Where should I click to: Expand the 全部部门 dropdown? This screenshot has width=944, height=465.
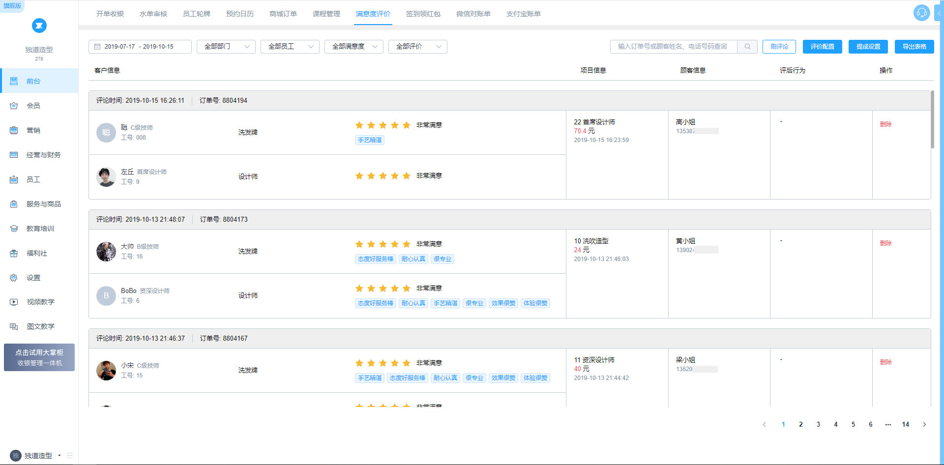tap(226, 47)
